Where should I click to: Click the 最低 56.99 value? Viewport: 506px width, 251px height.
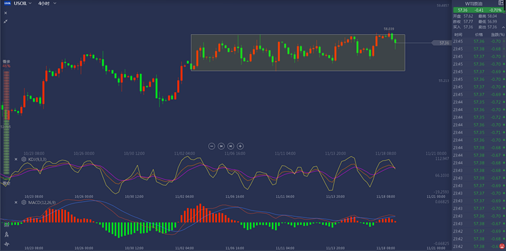coord(492,21)
